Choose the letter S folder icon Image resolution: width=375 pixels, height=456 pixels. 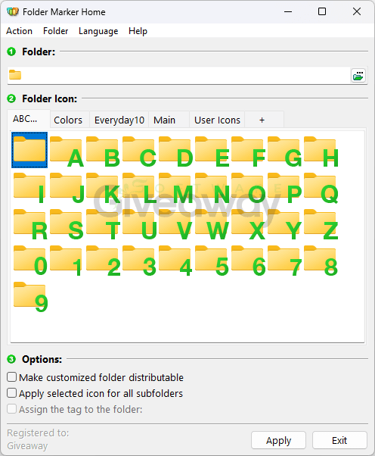[66, 223]
